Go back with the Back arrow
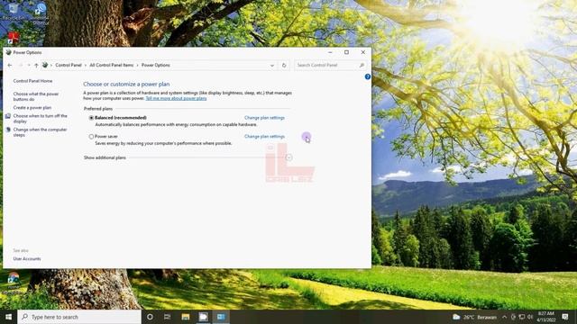Image resolution: width=577 pixels, height=324 pixels. pyautogui.click(x=10, y=65)
